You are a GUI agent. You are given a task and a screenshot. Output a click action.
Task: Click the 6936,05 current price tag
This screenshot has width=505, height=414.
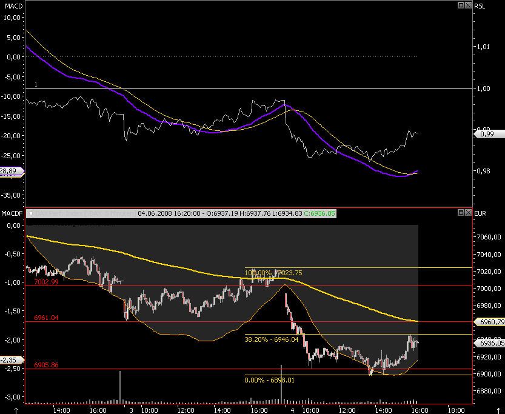tap(489, 343)
